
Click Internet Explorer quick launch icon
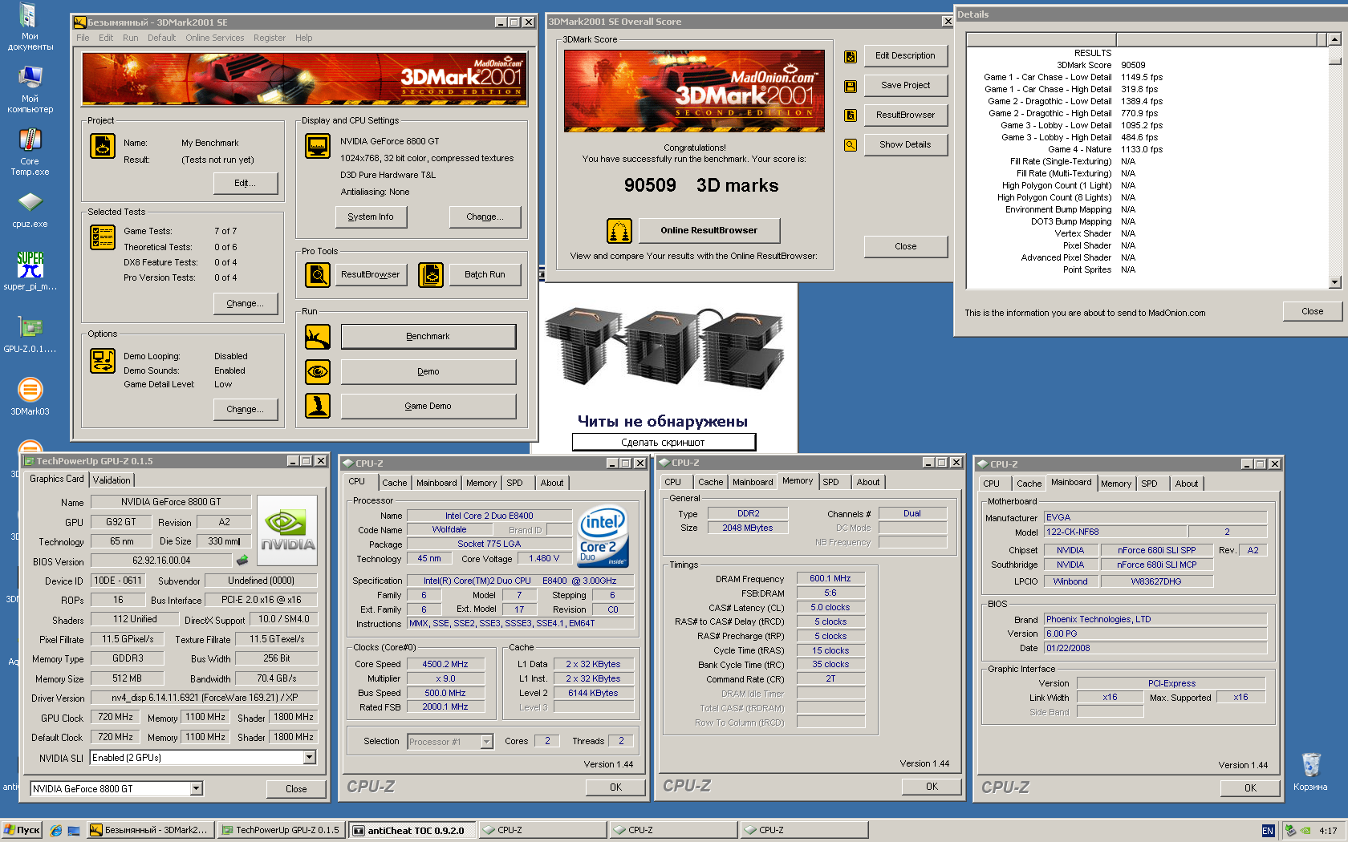(x=55, y=830)
